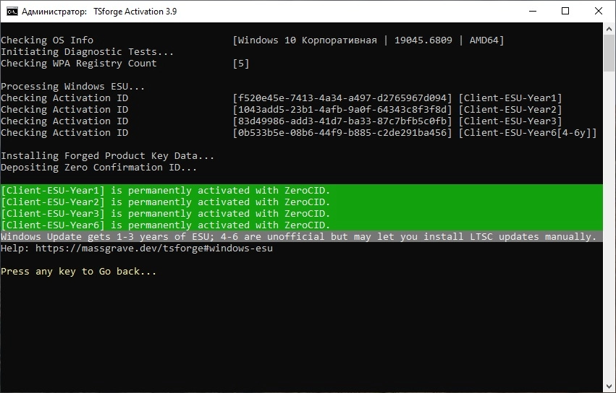
Task: Click activation ID starting with f520e45e
Action: pos(342,98)
